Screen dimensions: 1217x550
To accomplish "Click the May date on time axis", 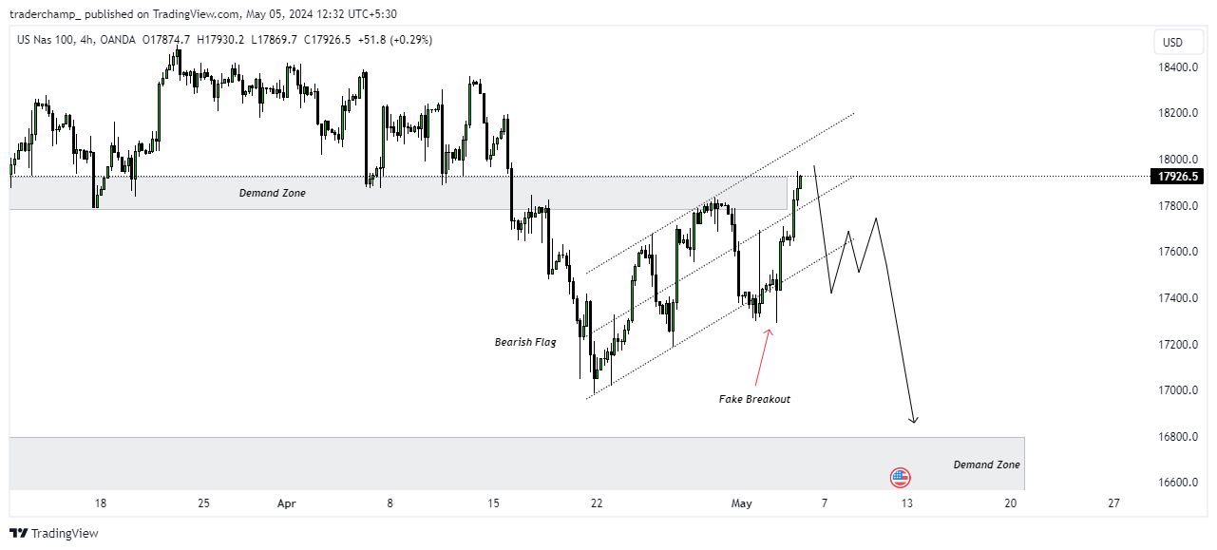I will point(741,503).
